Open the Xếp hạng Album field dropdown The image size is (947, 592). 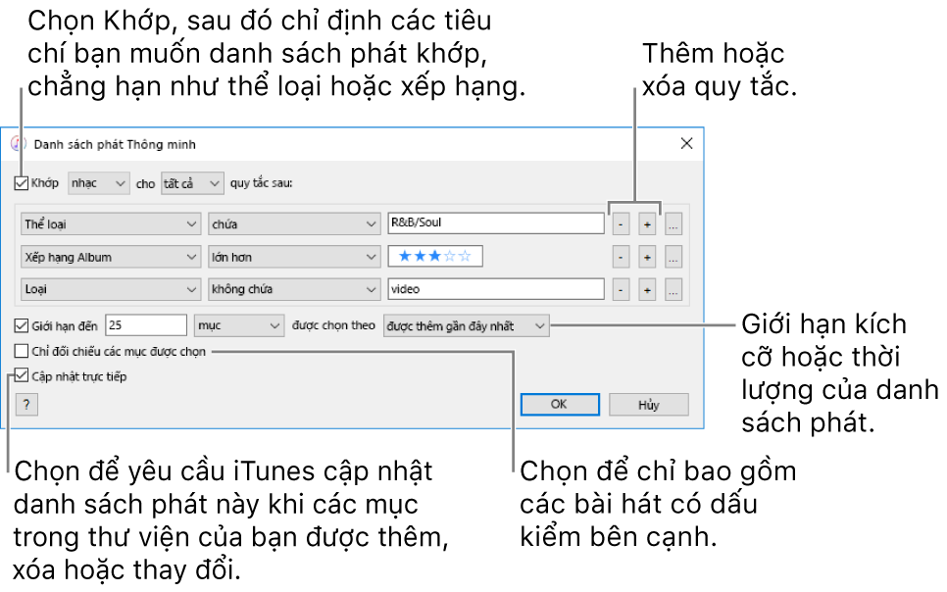[111, 257]
